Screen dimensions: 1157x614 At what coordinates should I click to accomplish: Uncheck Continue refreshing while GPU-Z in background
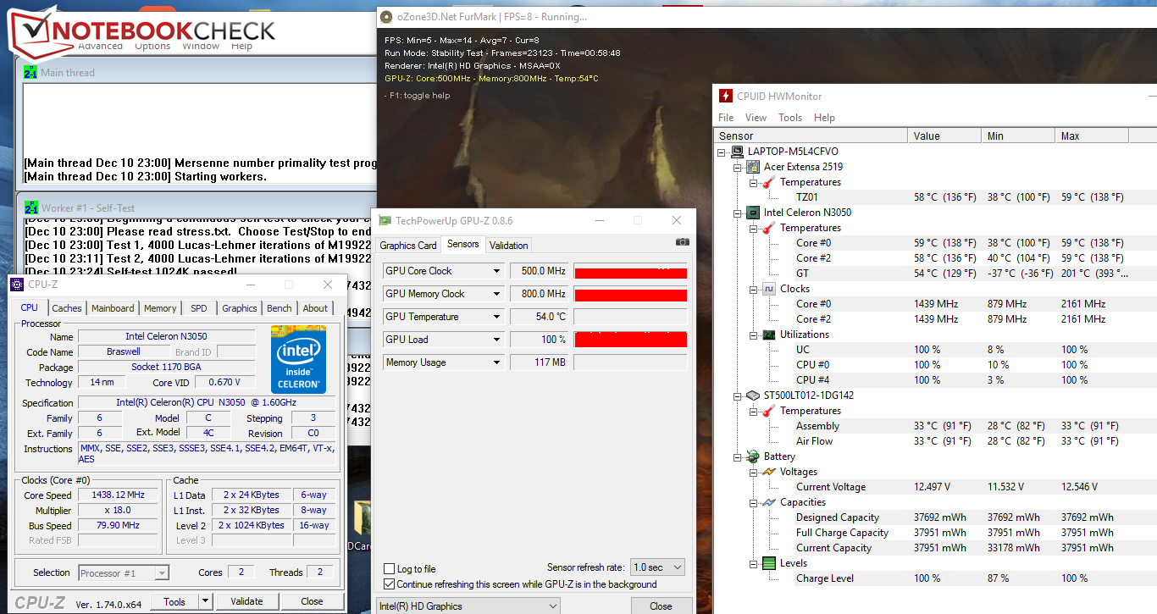point(390,584)
